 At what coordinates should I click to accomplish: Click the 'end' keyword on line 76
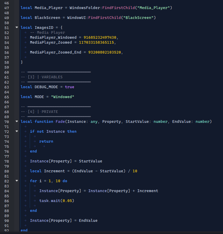coord(33,151)
